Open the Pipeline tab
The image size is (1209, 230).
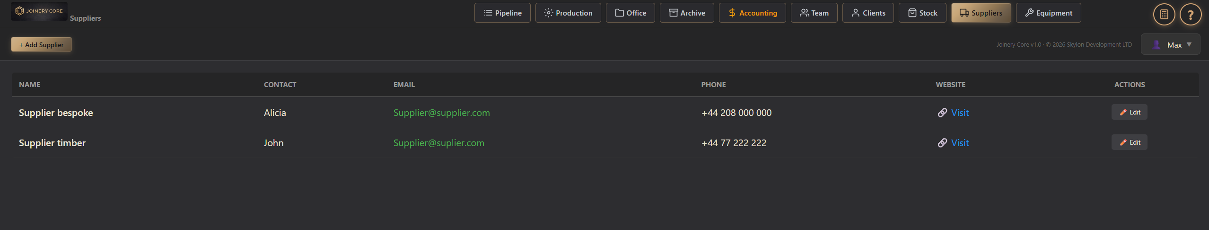[x=502, y=13]
